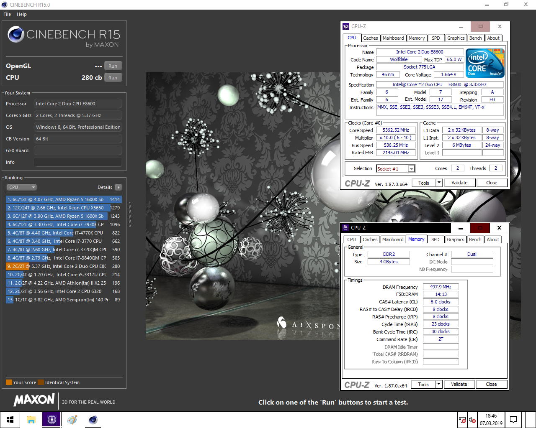Image resolution: width=536 pixels, height=428 pixels.
Task: Run the CPU benchmark
Action: click(113, 78)
